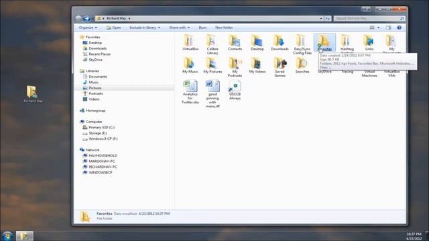429x241 pixels.
Task: Select the My Pictures folder
Action: point(212,66)
